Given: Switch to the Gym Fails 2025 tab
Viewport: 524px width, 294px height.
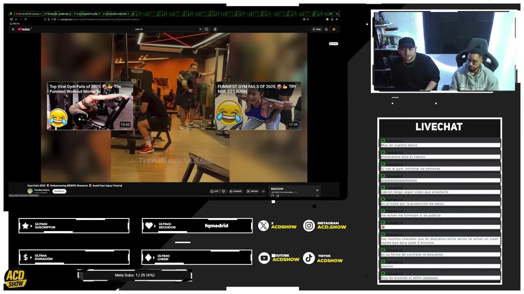Looking at the screenshot, I should 28,13.
